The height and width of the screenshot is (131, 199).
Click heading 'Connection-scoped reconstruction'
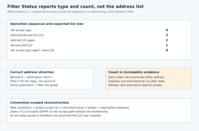[40, 103]
